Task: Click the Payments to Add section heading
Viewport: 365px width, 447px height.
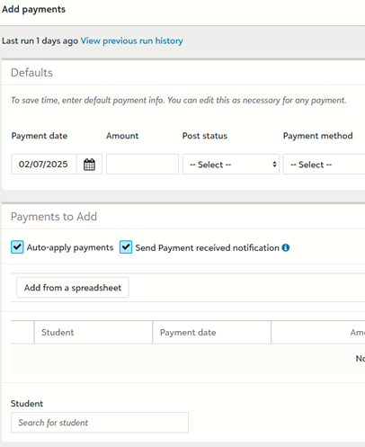Action: click(x=54, y=217)
